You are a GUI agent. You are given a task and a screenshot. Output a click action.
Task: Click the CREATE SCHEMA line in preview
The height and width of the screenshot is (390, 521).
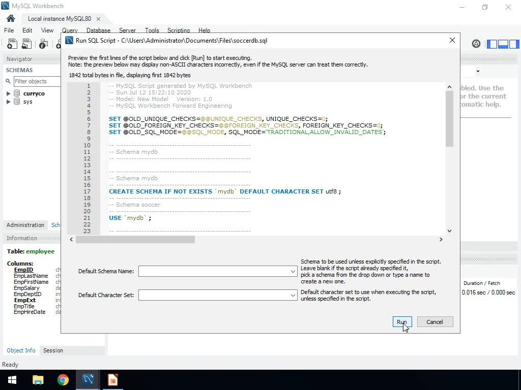[225, 191]
